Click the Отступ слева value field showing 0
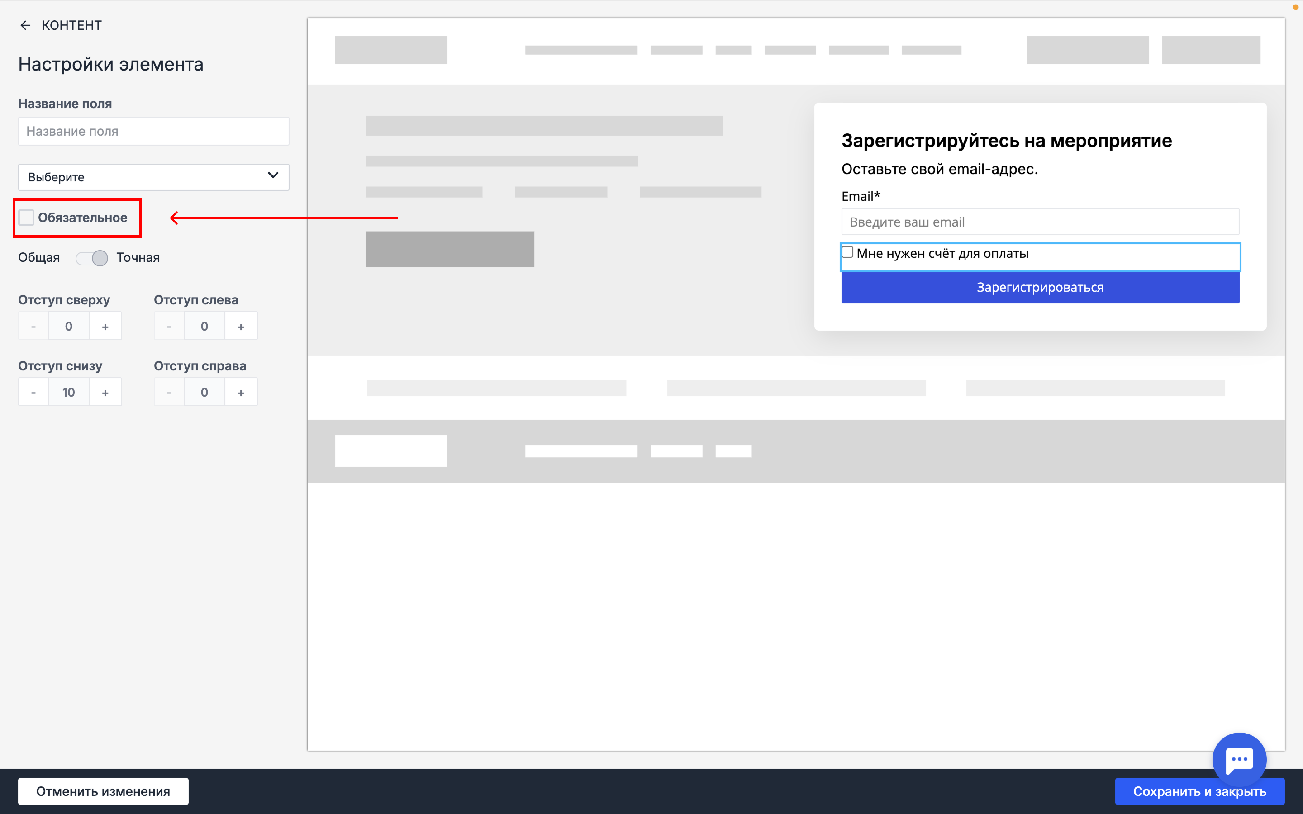The width and height of the screenshot is (1303, 814). click(204, 326)
